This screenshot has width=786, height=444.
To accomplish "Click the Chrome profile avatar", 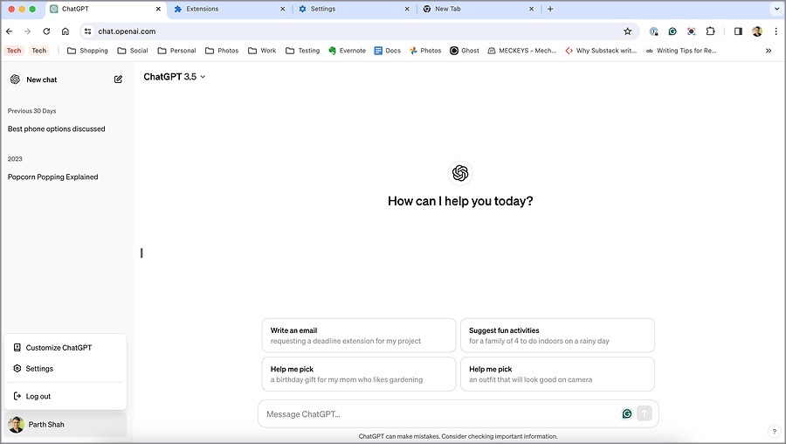I will pos(757,31).
